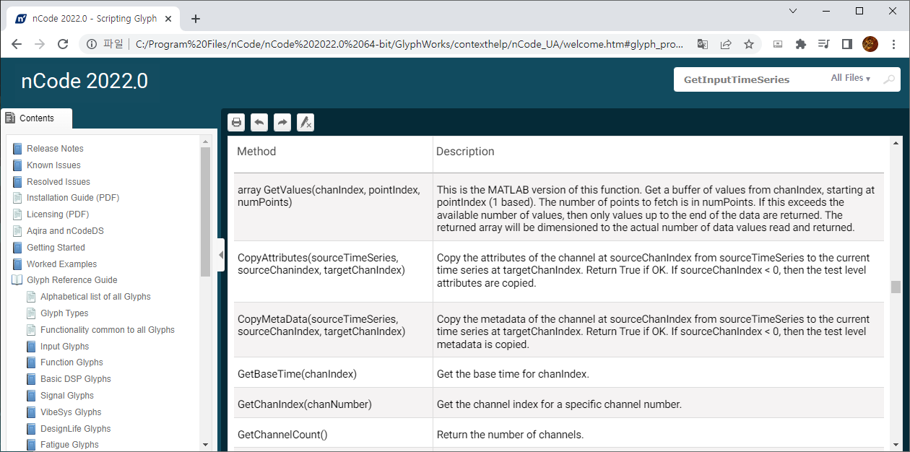
Task: Click 'Return the number of channels.' description
Action: click(x=510, y=435)
